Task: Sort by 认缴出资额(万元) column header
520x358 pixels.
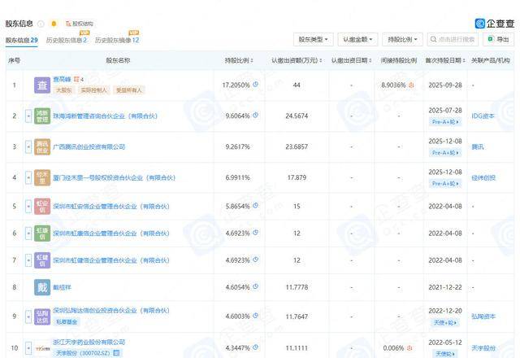Action: tap(297, 60)
